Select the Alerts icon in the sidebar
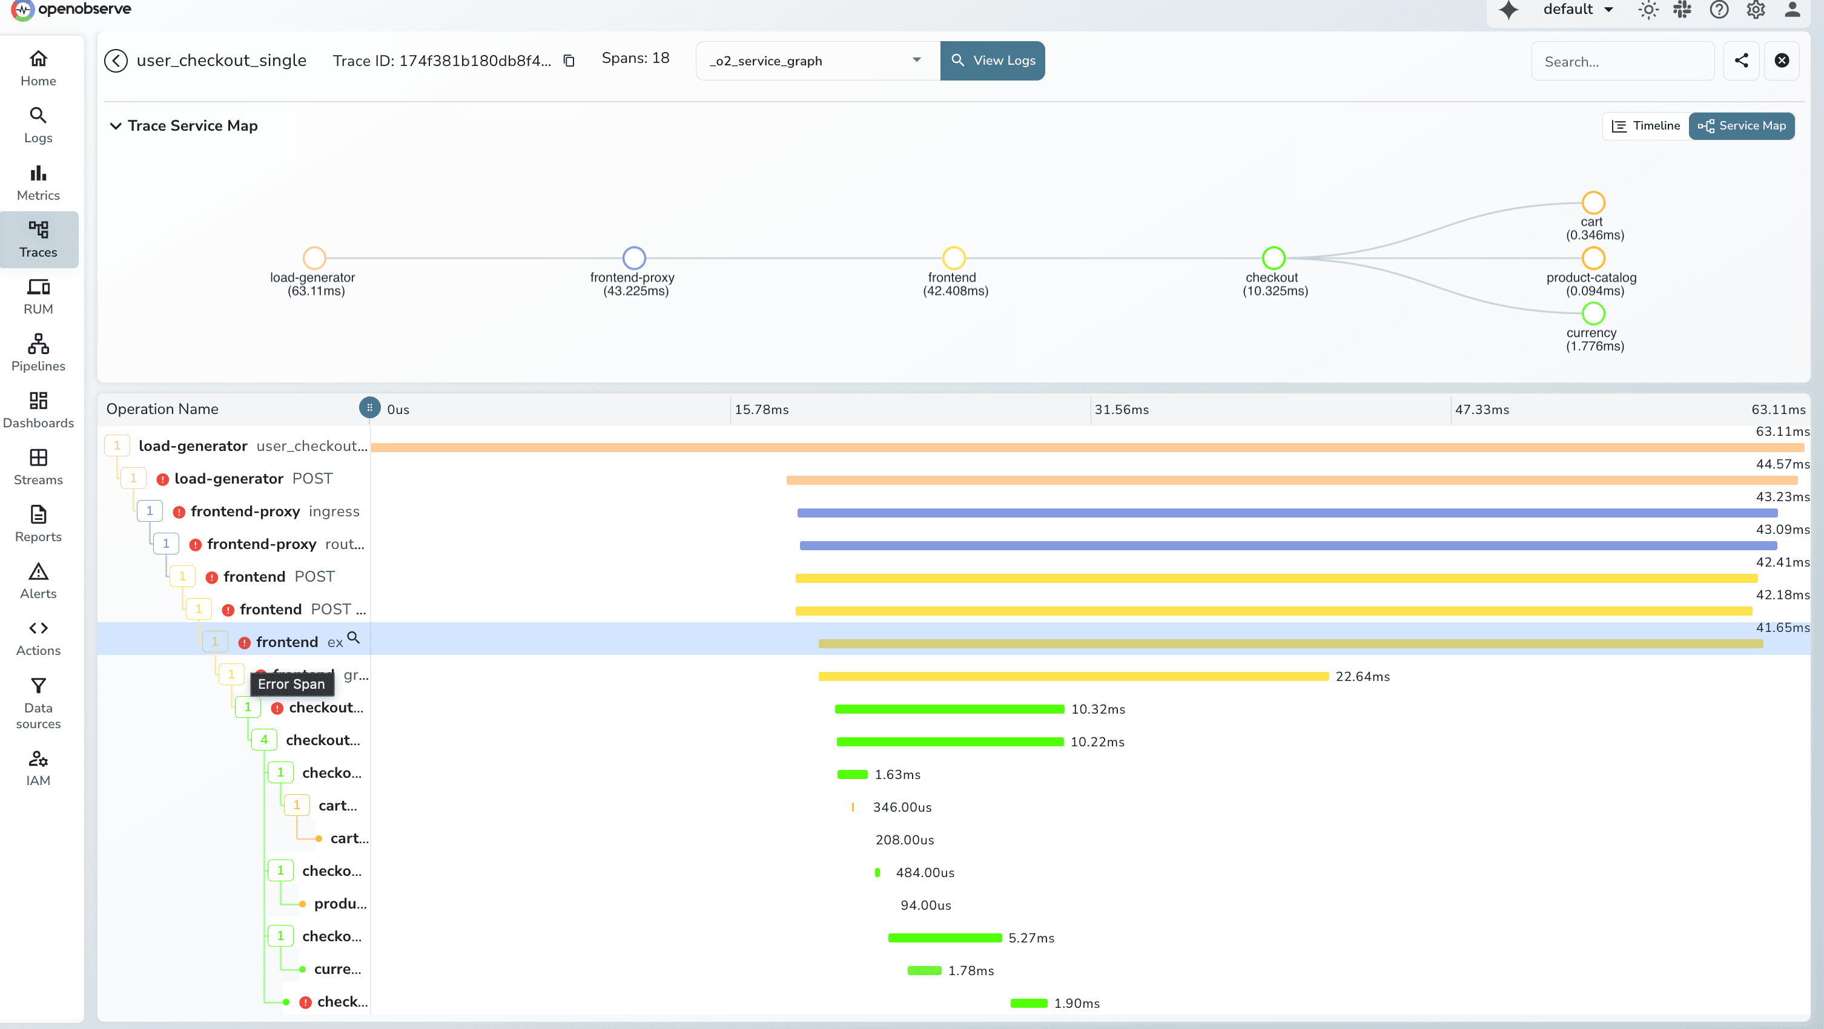The image size is (1824, 1029). pos(38,580)
